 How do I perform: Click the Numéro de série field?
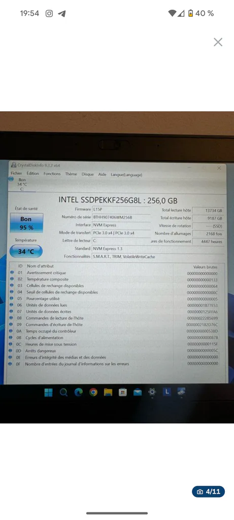point(121,217)
